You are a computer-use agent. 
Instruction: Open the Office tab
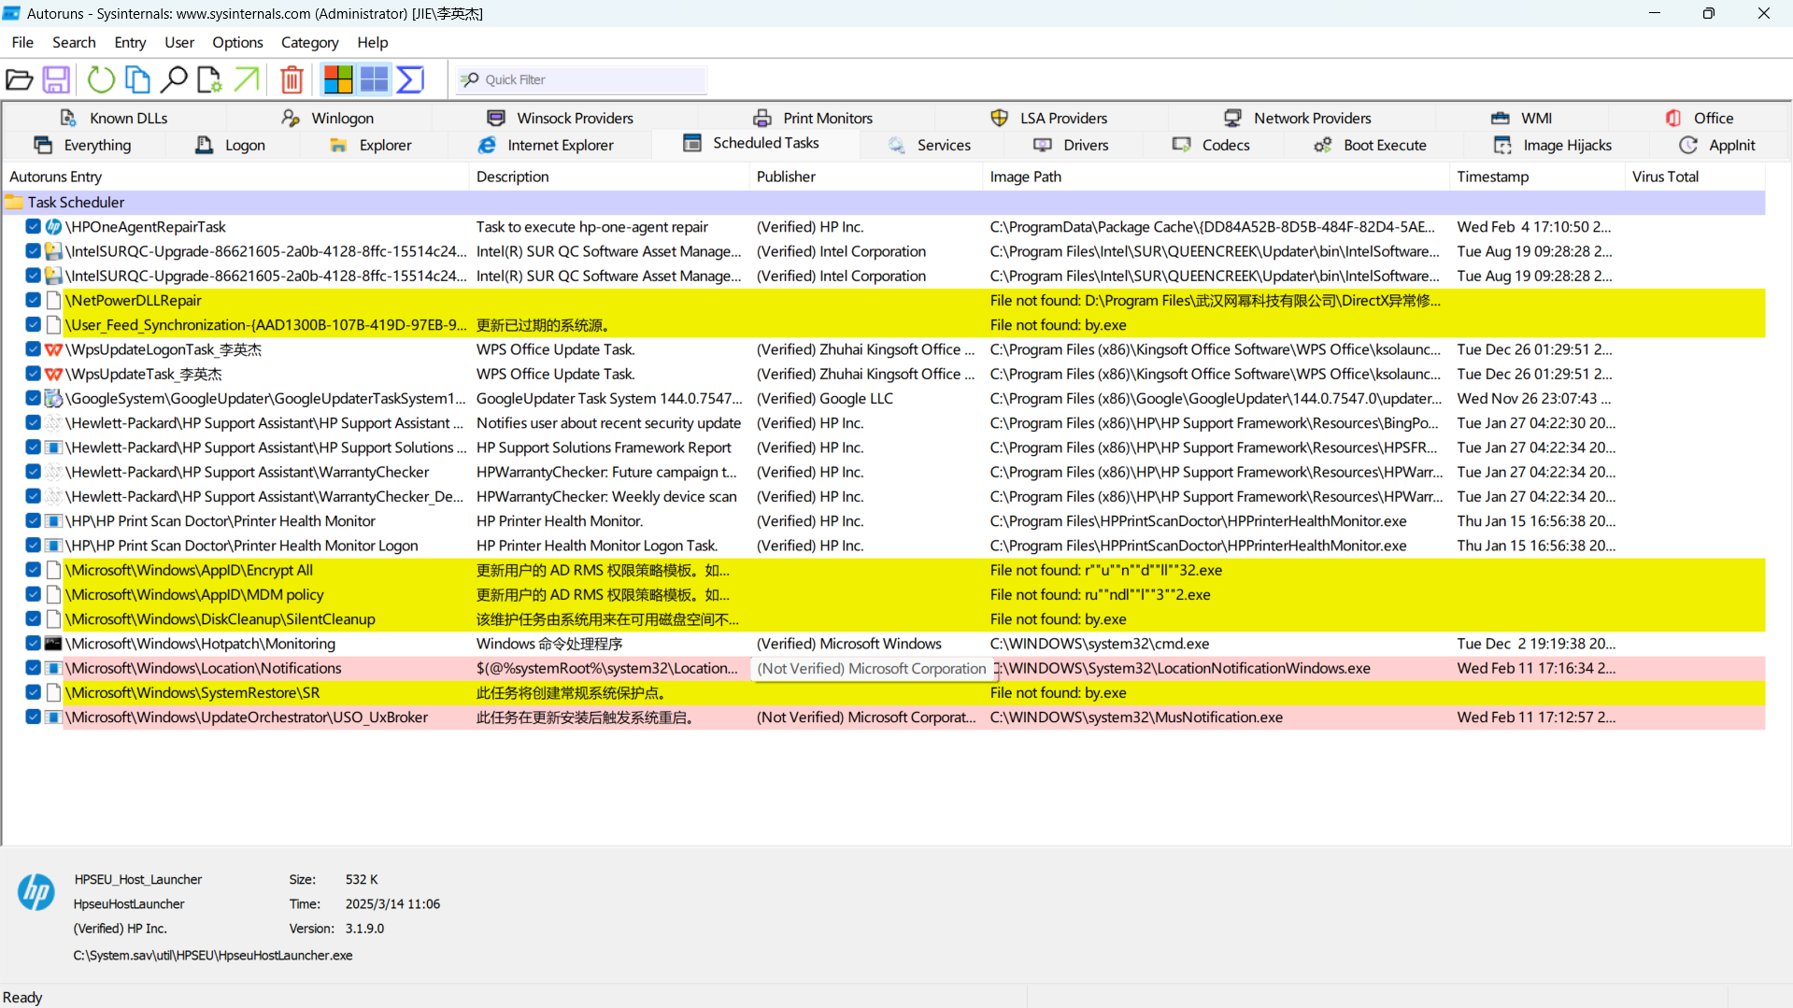(1700, 118)
